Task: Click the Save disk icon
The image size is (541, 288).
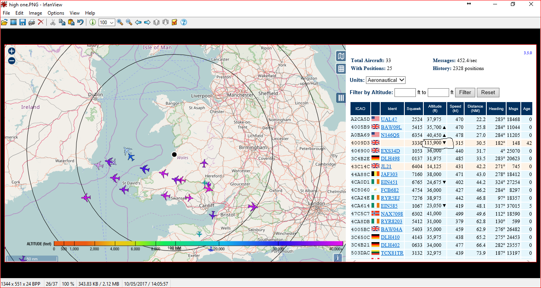Action: pyautogui.click(x=23, y=23)
